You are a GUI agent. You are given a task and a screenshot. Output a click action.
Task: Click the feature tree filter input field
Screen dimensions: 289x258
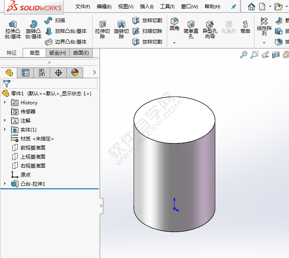(50, 84)
